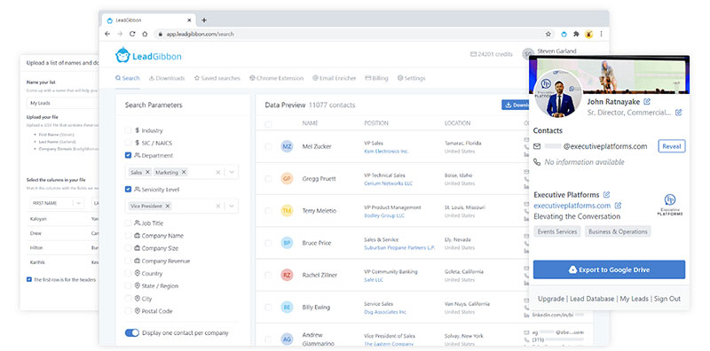This screenshot has width=710, height=351.
Task: Click the TM avatar for Terry Meletio
Action: [x=287, y=211]
